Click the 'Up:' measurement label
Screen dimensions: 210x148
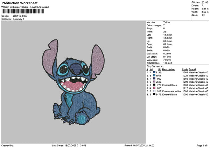(148, 41)
